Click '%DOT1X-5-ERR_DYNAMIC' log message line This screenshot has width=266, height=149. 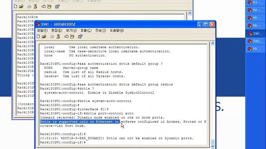point(117,138)
